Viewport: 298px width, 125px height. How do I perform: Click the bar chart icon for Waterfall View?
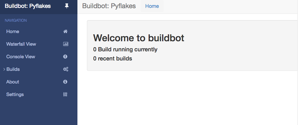point(65,44)
